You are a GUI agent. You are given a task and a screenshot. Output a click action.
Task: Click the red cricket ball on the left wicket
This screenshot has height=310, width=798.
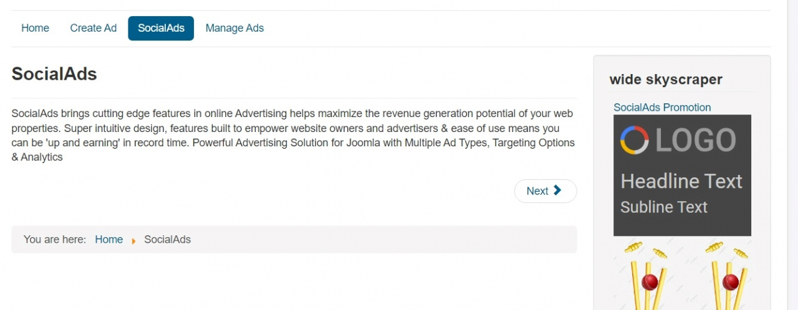(x=650, y=282)
